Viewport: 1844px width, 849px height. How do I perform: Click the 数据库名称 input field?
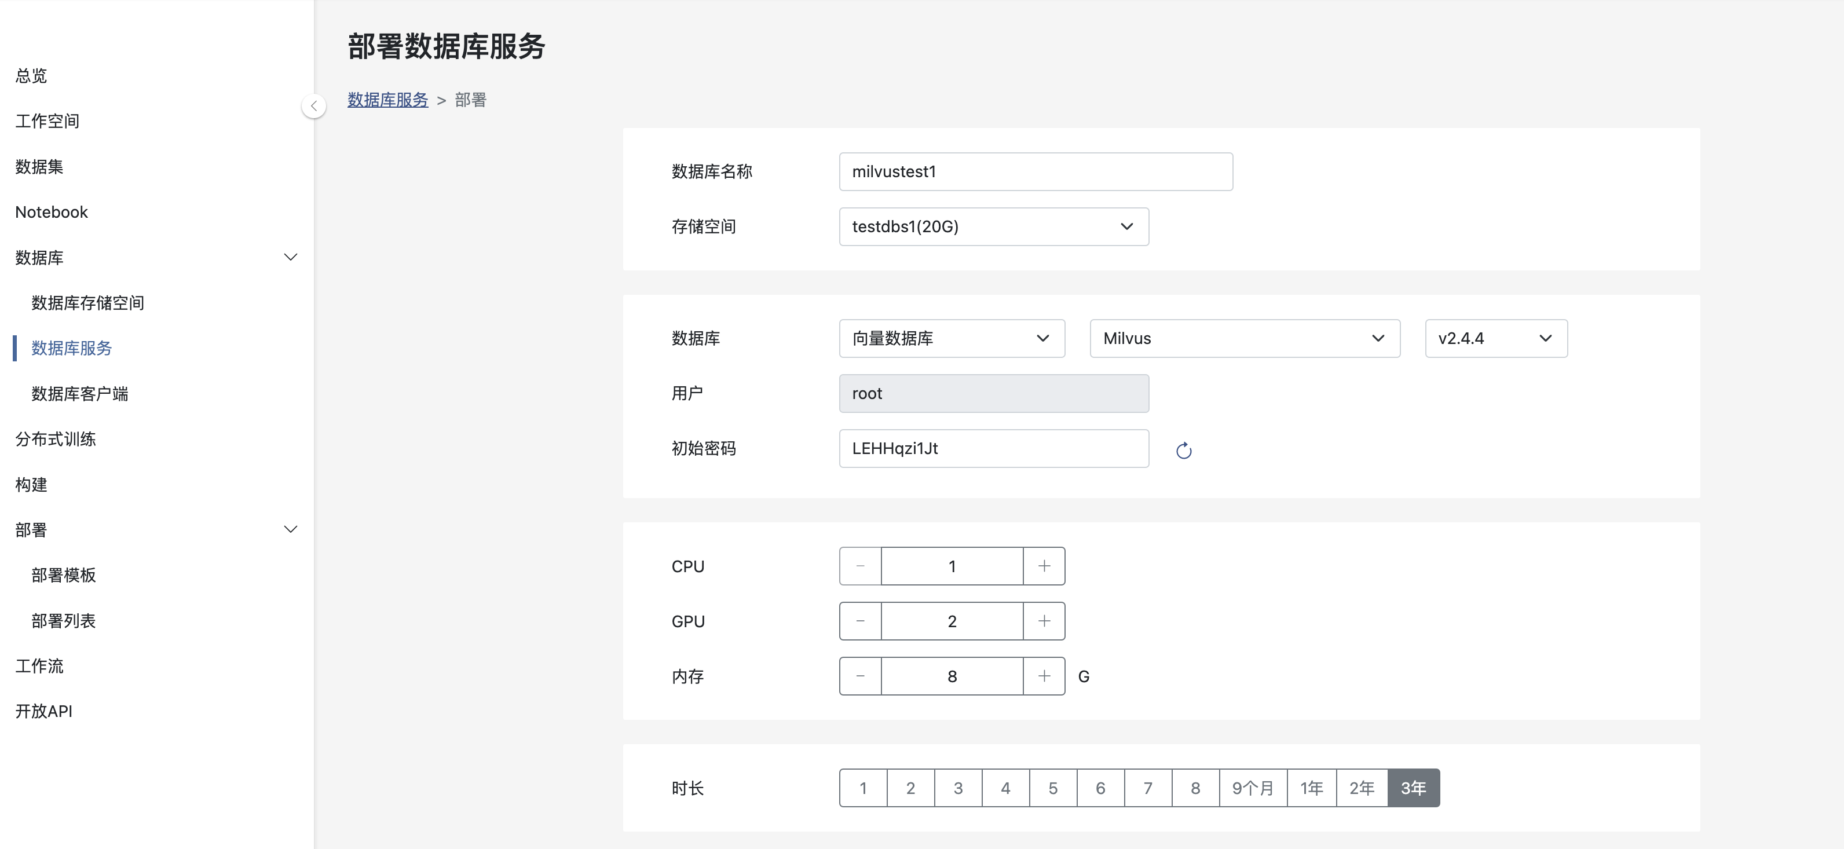click(x=1035, y=172)
